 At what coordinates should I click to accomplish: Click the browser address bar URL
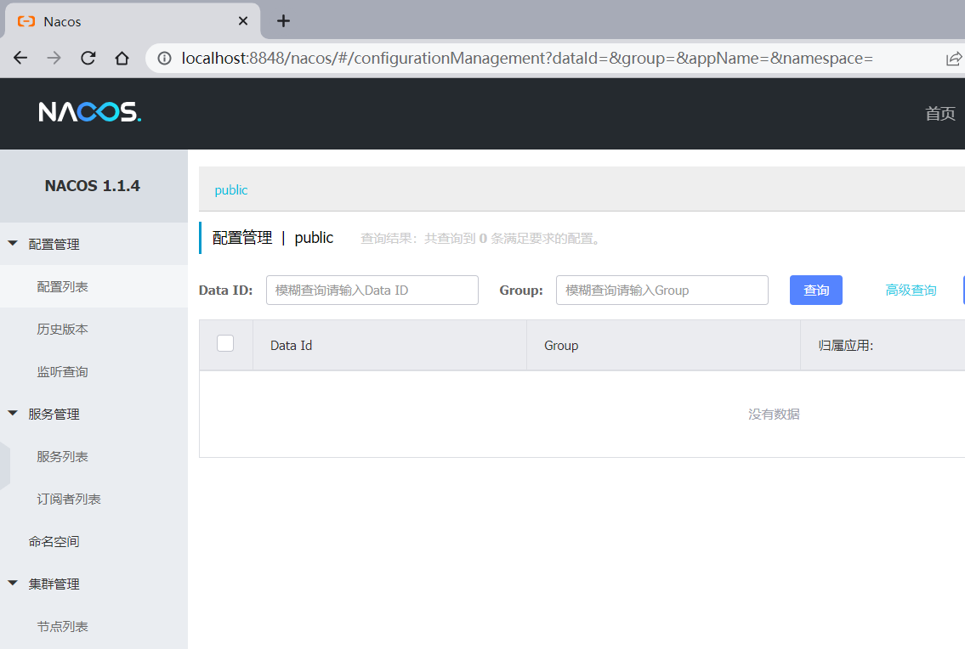(x=527, y=59)
